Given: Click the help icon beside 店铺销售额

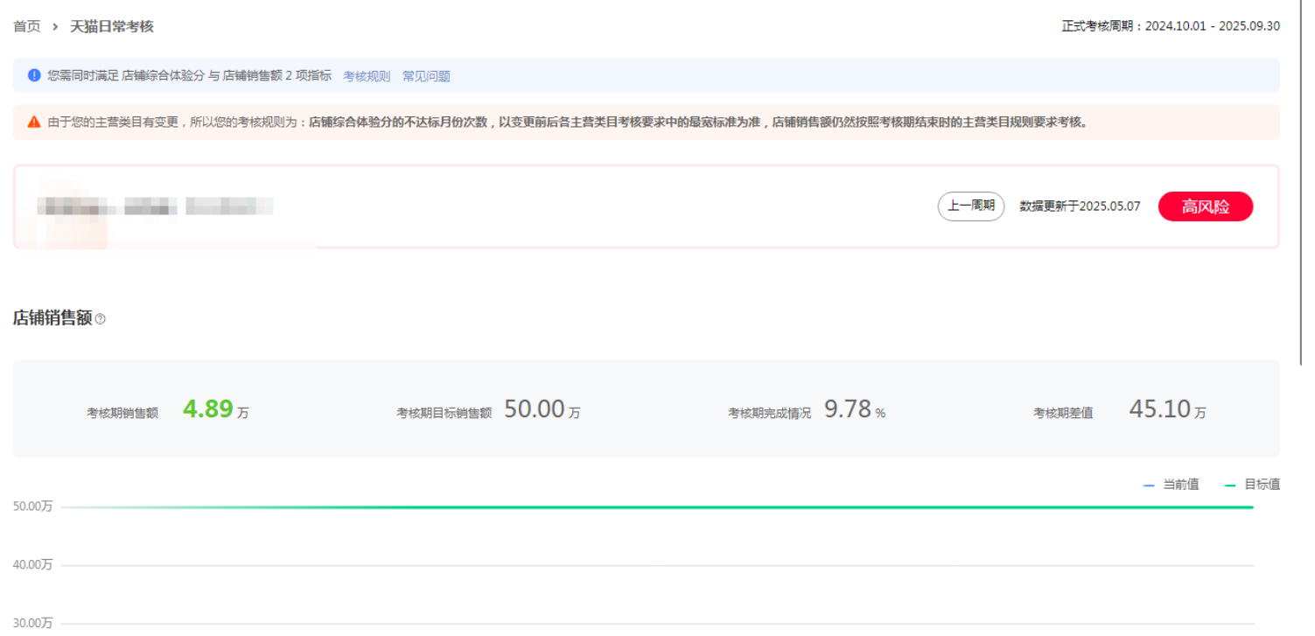Looking at the screenshot, I should [100, 319].
